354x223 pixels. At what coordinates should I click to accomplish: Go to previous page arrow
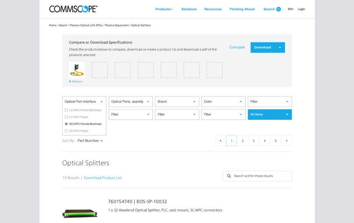(x=221, y=141)
